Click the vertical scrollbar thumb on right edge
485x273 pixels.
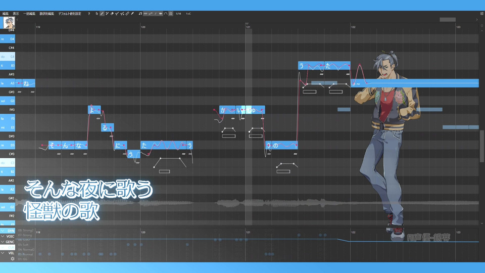482,146
